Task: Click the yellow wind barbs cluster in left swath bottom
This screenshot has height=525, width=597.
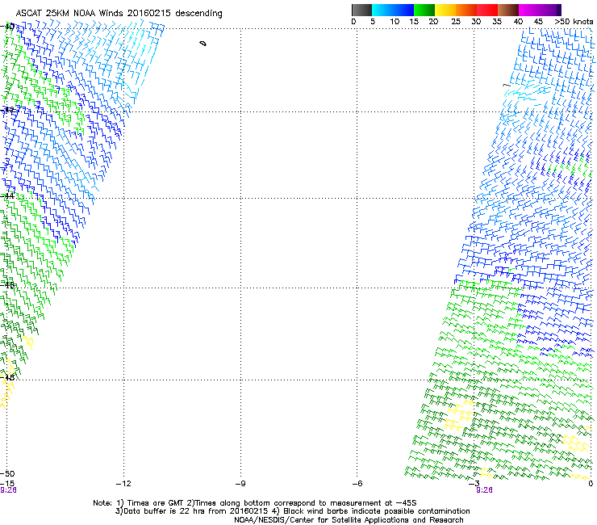Action: (x=7, y=385)
